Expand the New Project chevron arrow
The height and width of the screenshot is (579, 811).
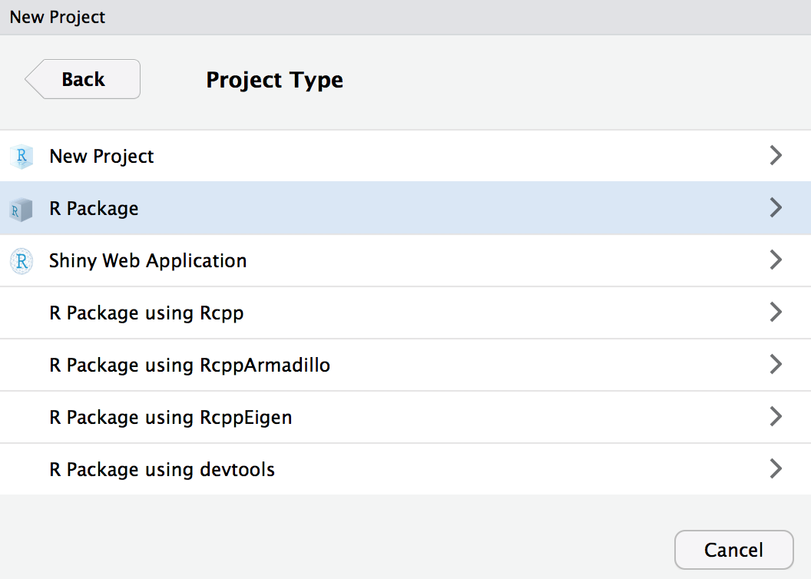pyautogui.click(x=776, y=156)
